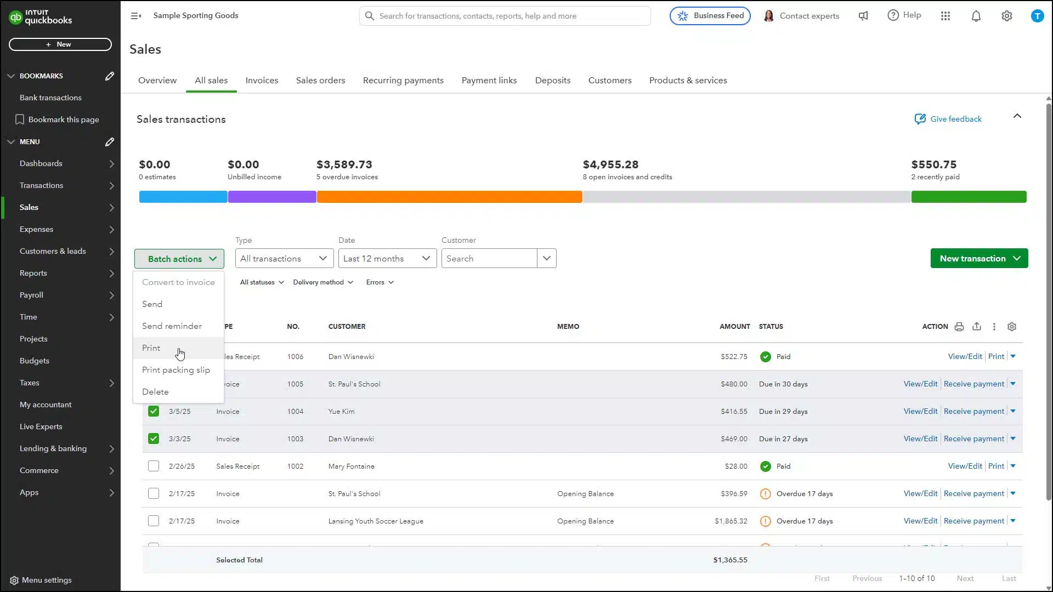This screenshot has width=1053, height=592.
Task: Click the top search transactions field
Action: tap(505, 16)
